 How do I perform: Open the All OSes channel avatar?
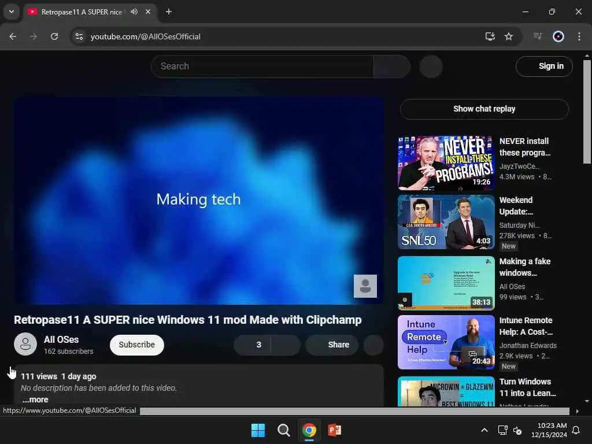coord(25,345)
